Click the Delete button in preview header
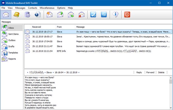The height and width of the screenshot is (110, 173). tap(161, 72)
